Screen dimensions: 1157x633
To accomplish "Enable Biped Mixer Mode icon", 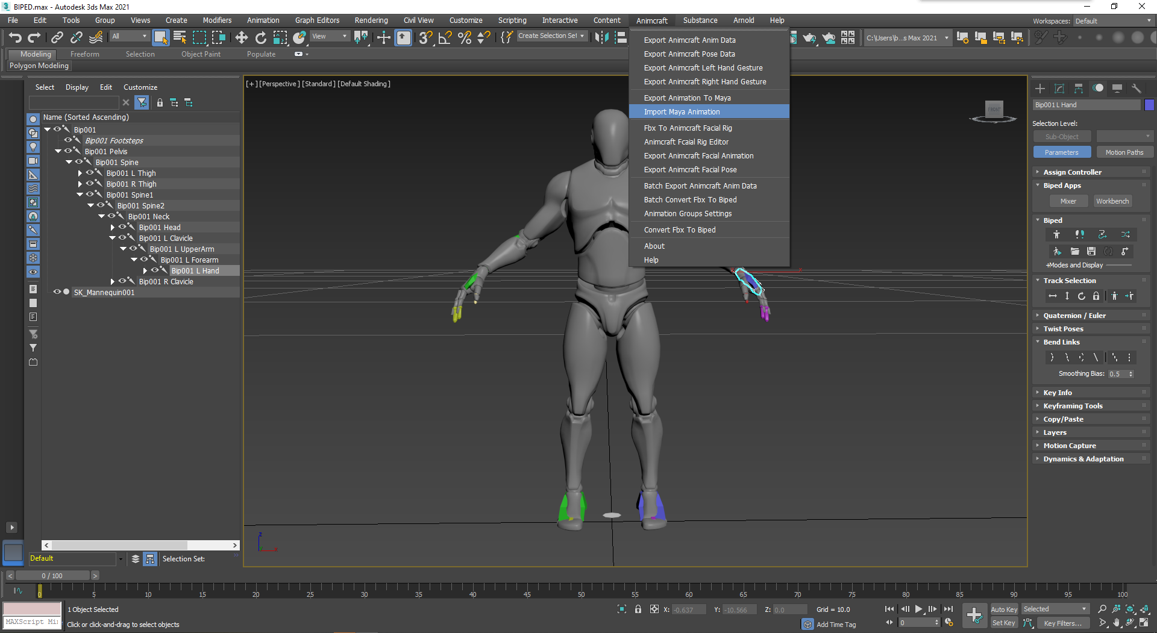I will (1125, 234).
